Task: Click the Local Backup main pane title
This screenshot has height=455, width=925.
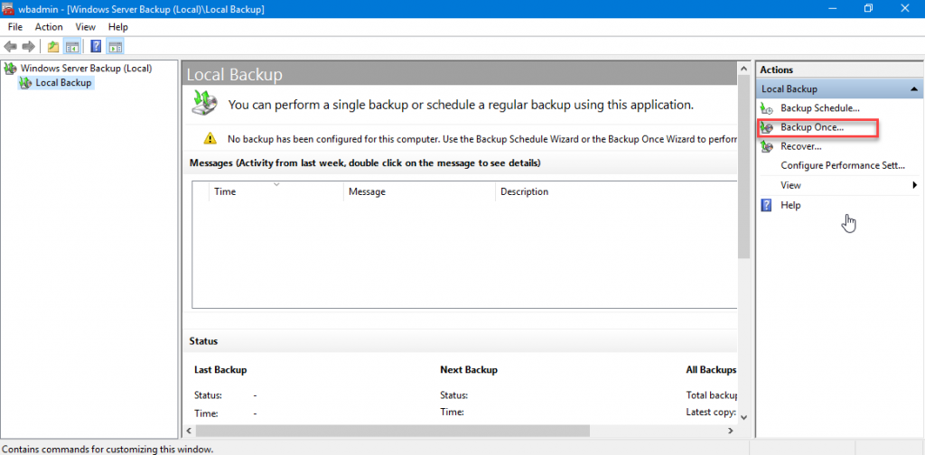Action: coord(234,75)
